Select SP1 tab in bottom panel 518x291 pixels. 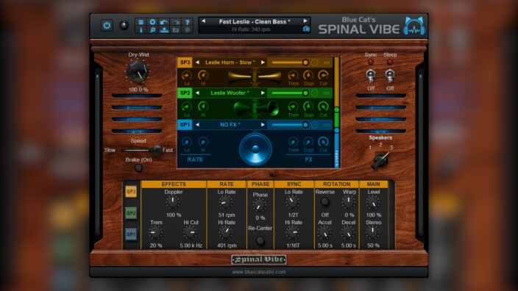pos(131,234)
